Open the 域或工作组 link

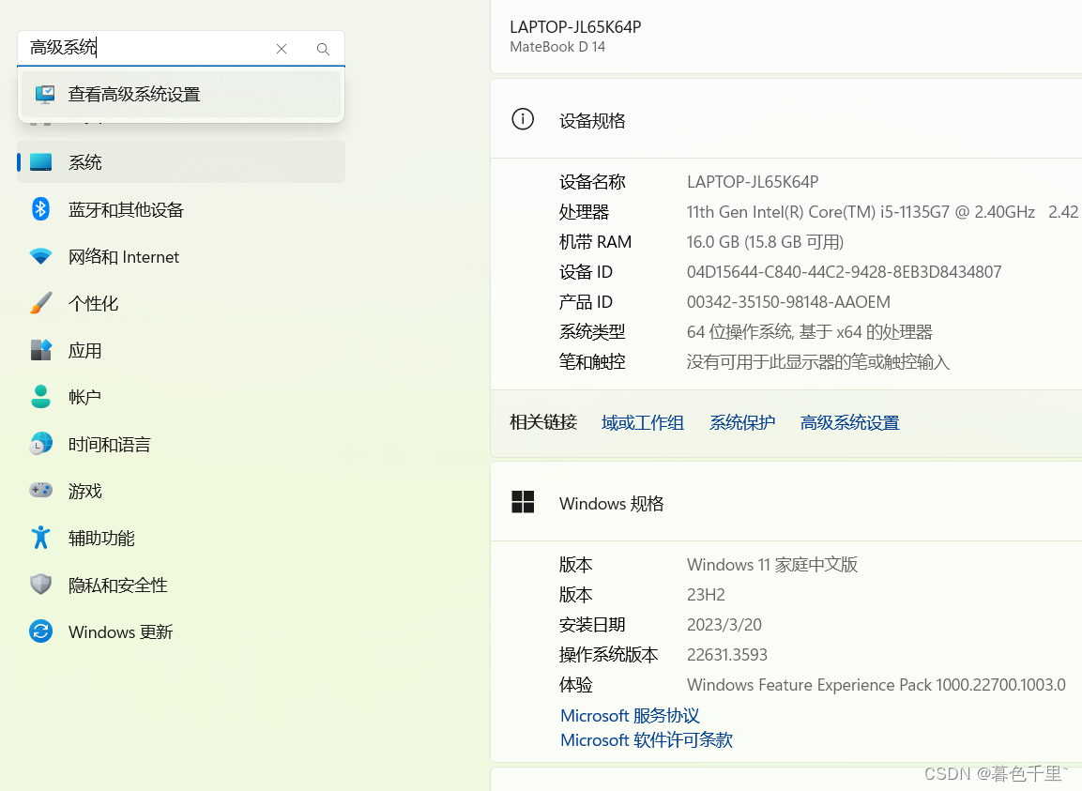(x=643, y=423)
